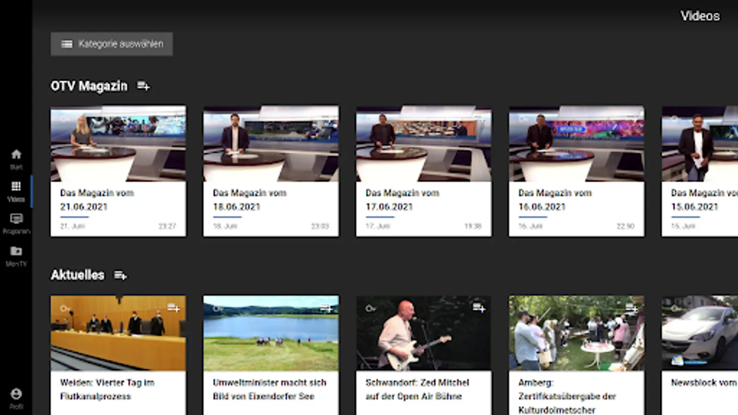Watch Das Magazin vom 16.06.2021
This screenshot has width=738, height=415.
click(x=576, y=171)
